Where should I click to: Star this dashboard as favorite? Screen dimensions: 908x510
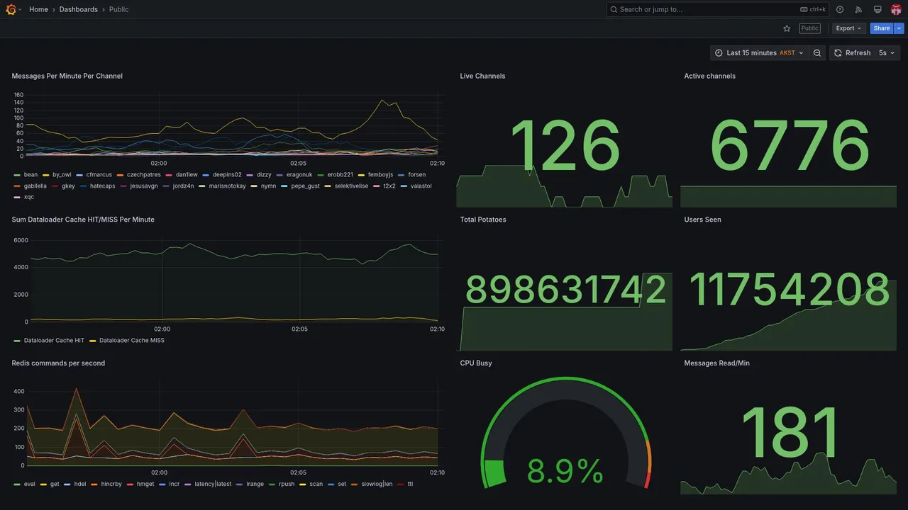(787, 28)
